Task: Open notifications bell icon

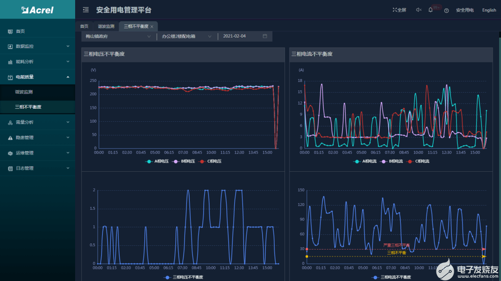Action: 430,10
